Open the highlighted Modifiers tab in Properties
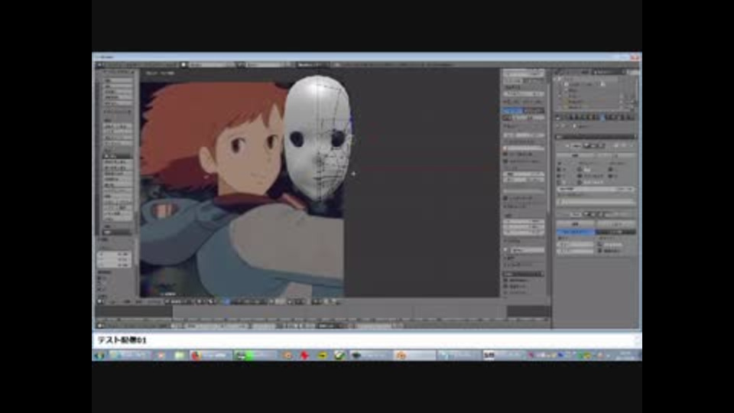Viewport: 734px width, 413px height. [x=602, y=117]
